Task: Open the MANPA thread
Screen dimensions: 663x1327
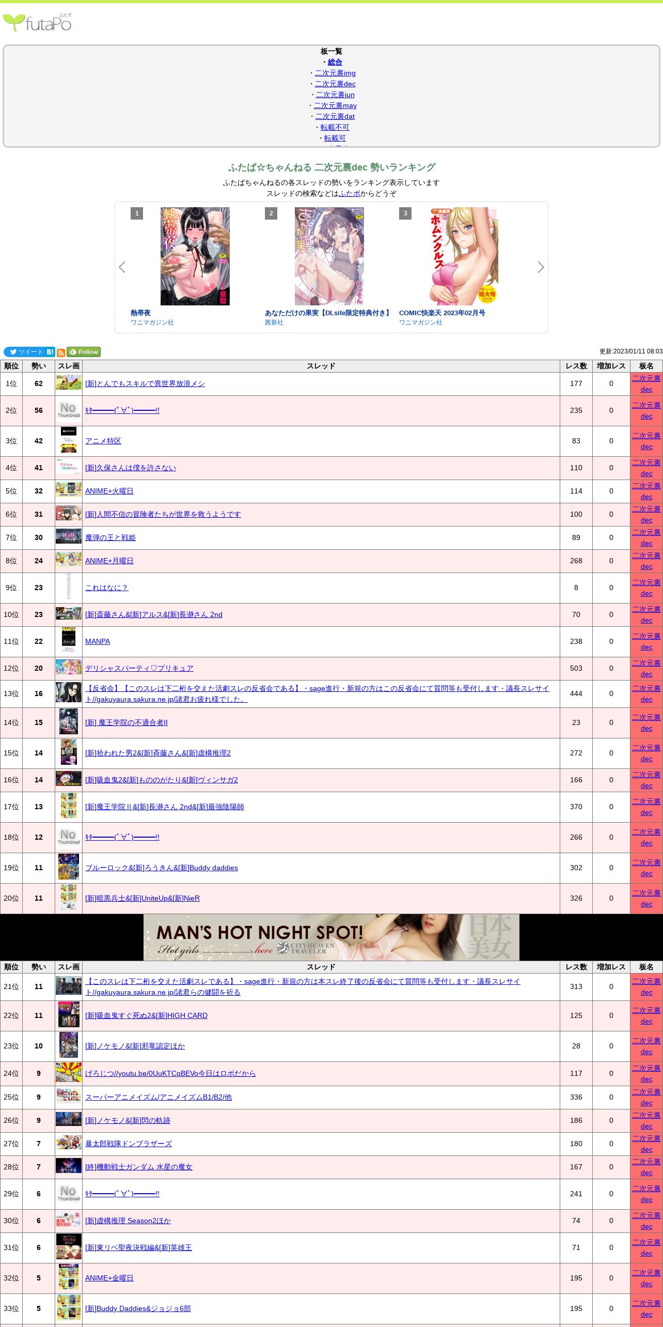Action: (x=98, y=641)
